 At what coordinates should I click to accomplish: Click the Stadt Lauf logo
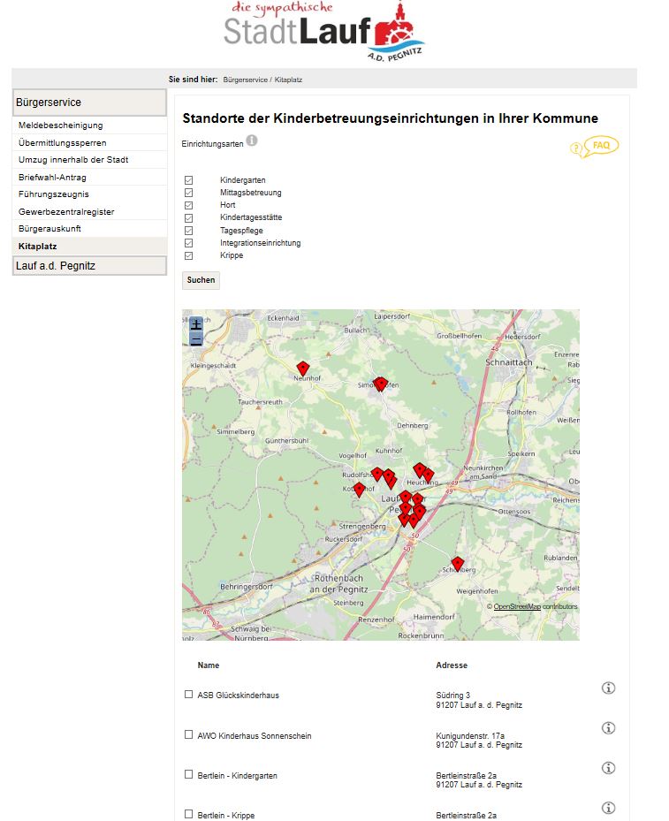[x=323, y=32]
